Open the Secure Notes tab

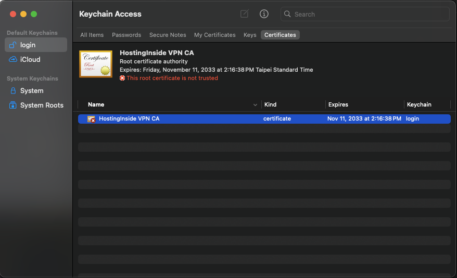[x=168, y=35]
